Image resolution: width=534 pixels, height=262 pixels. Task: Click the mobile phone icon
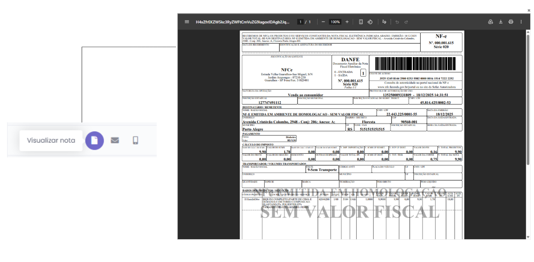135,140
